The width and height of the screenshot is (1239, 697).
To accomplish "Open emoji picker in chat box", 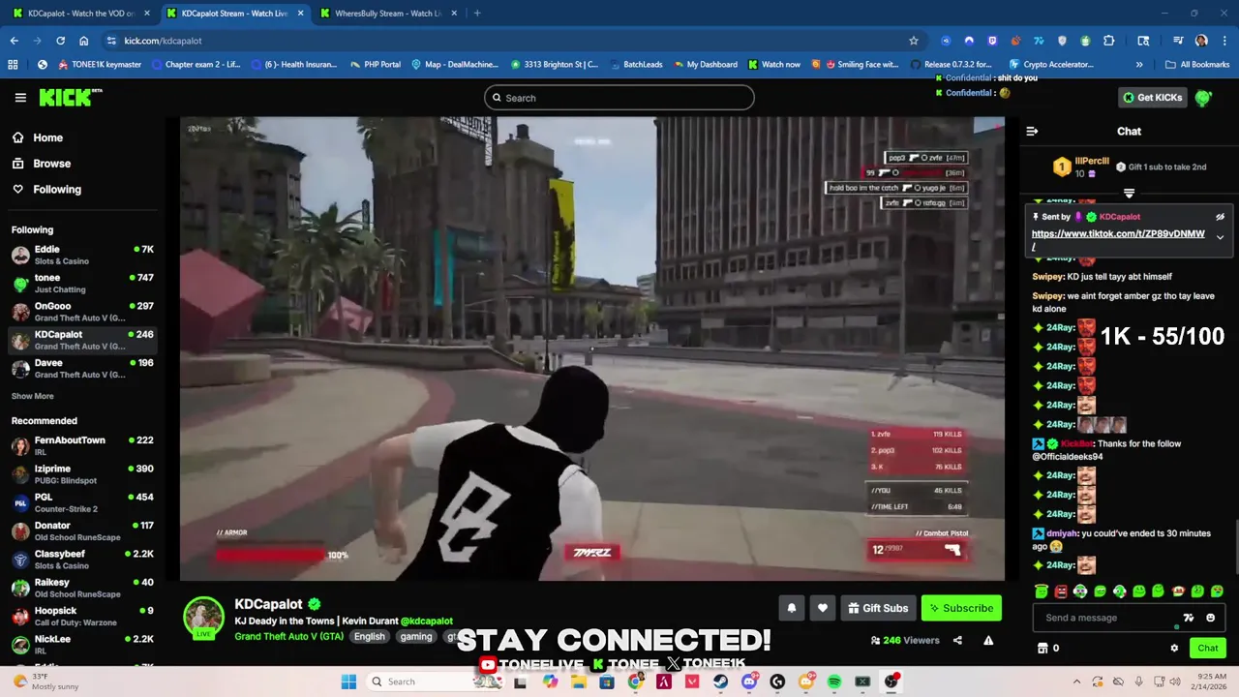I will pyautogui.click(x=1210, y=618).
